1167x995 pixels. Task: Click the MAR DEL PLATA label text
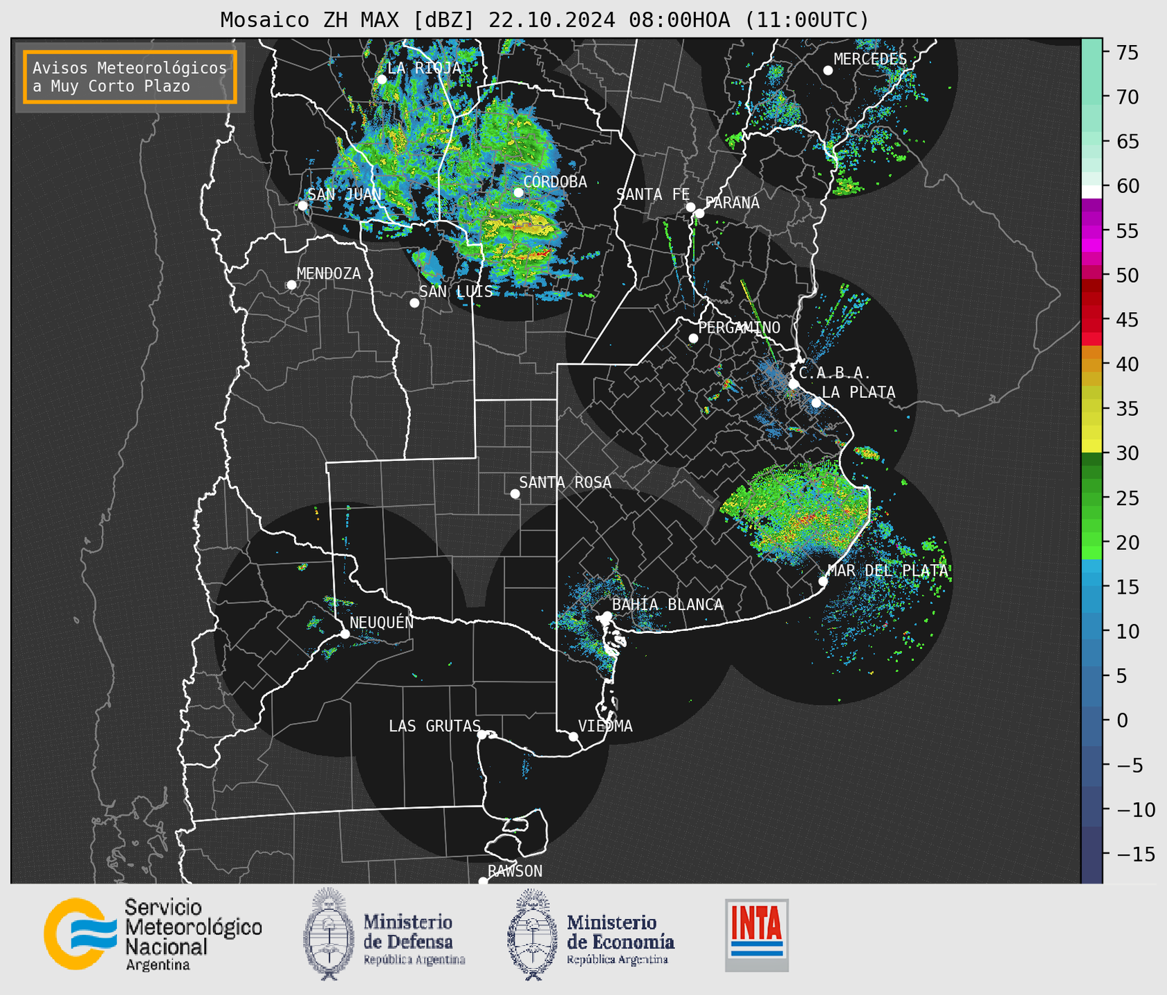pyautogui.click(x=888, y=571)
